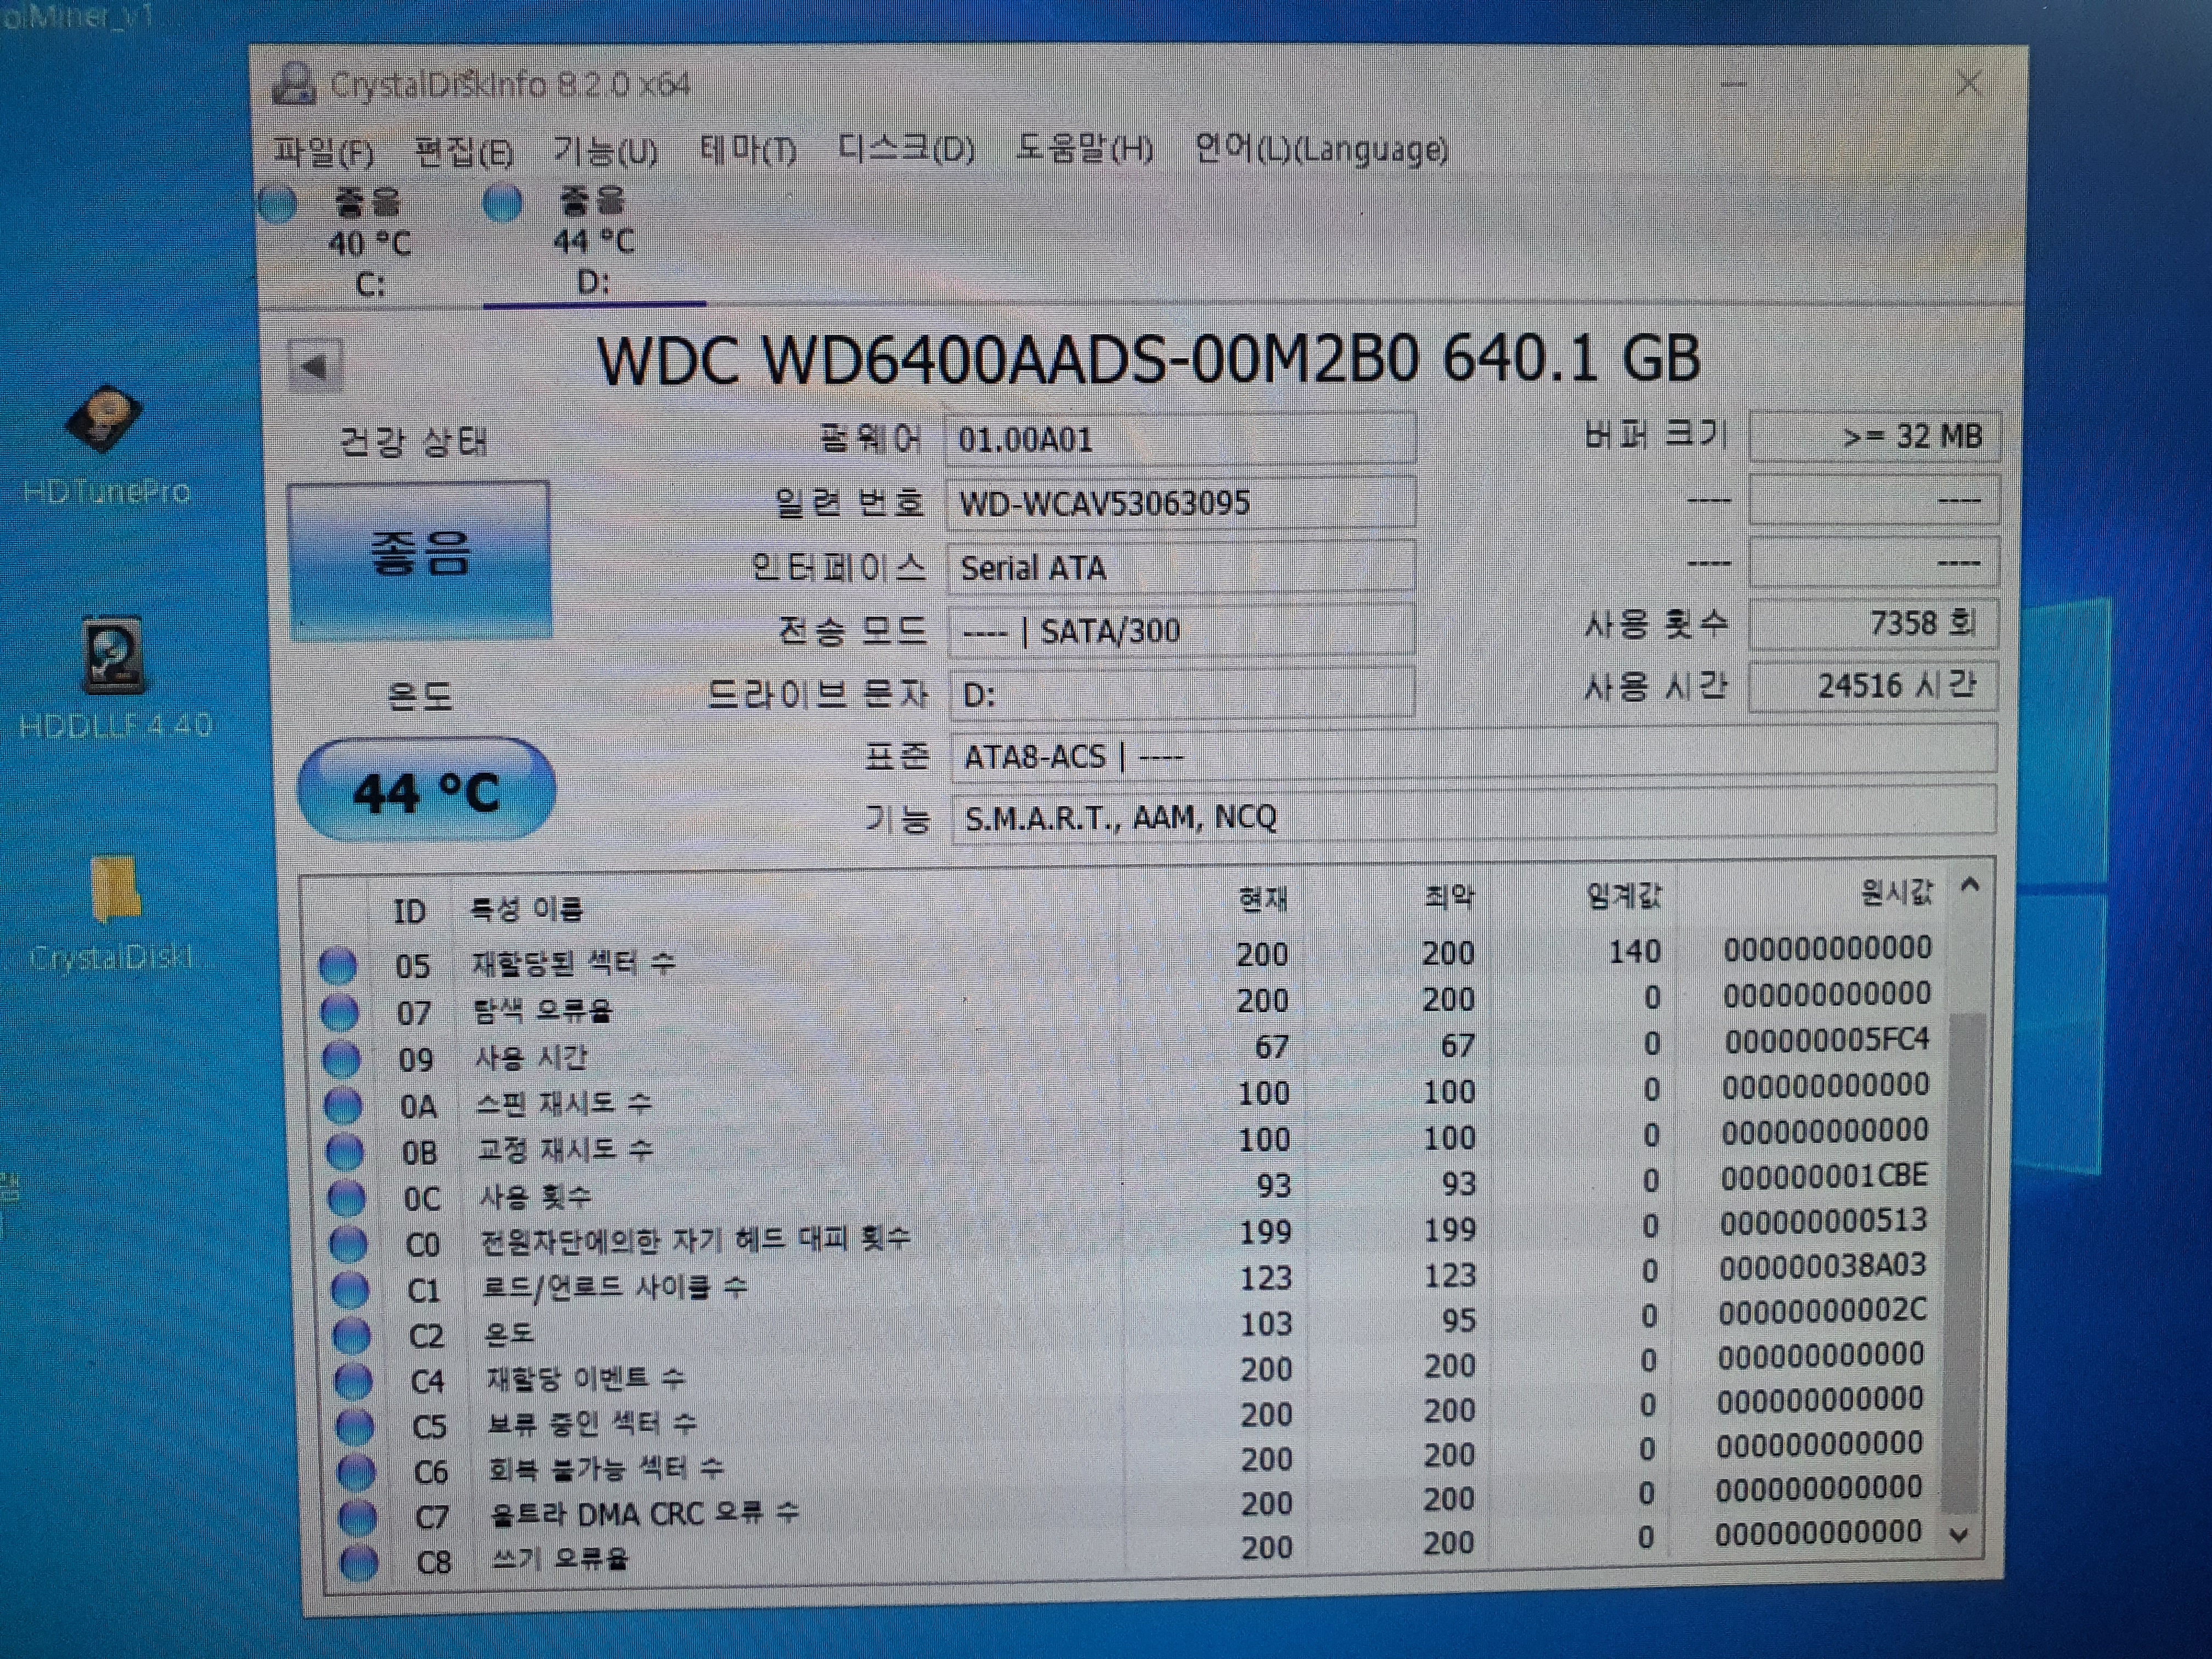Click the status orb for attribute 0C

pos(347,1198)
